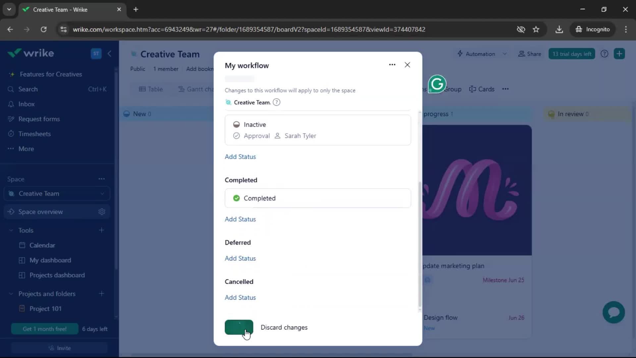Switch to the Gantt chart tab

(x=196, y=89)
